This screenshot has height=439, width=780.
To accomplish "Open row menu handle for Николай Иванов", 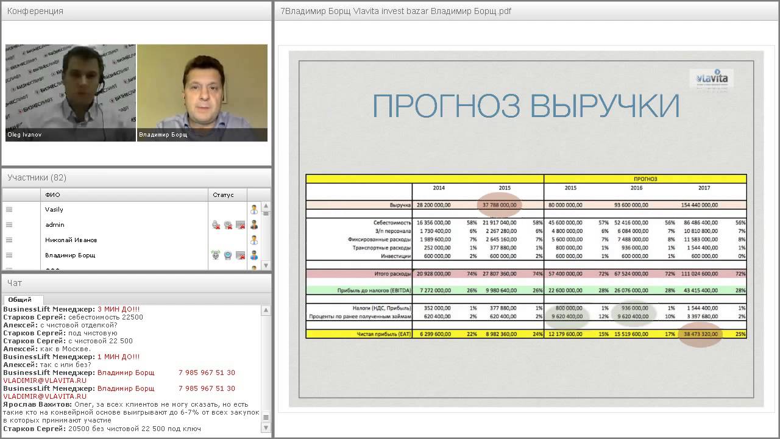I will point(9,240).
